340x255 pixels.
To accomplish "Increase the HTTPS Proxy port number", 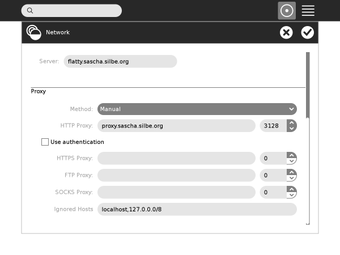I will [291, 155].
